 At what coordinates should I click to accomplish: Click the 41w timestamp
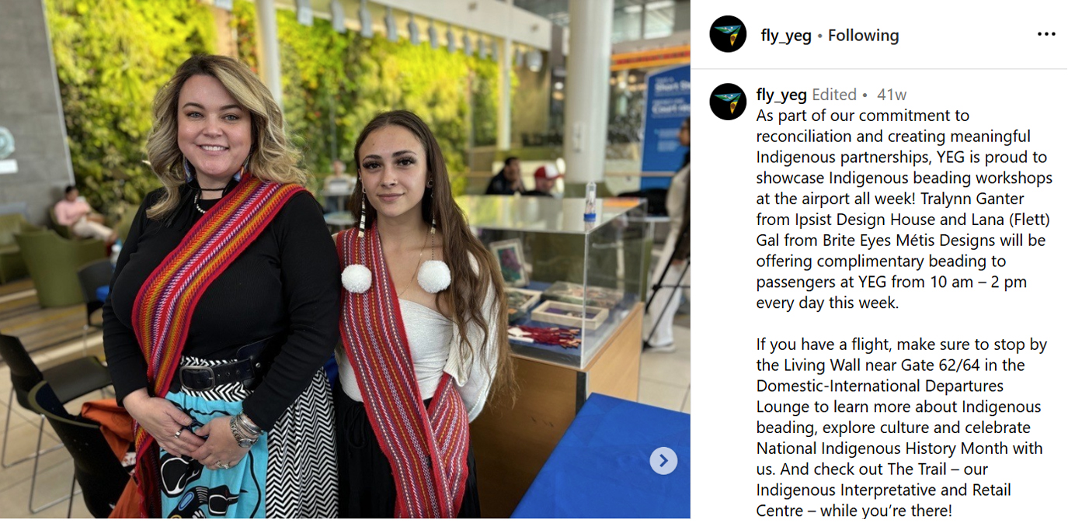click(892, 95)
